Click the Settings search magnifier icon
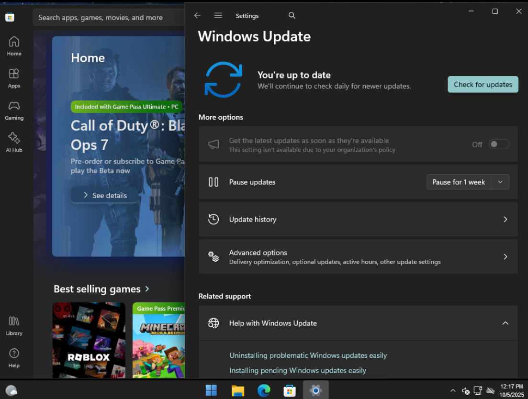Image resolution: width=528 pixels, height=399 pixels. click(x=292, y=15)
